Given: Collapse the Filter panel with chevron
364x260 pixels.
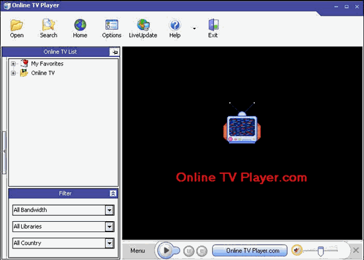Looking at the screenshot, I should tap(113, 193).
